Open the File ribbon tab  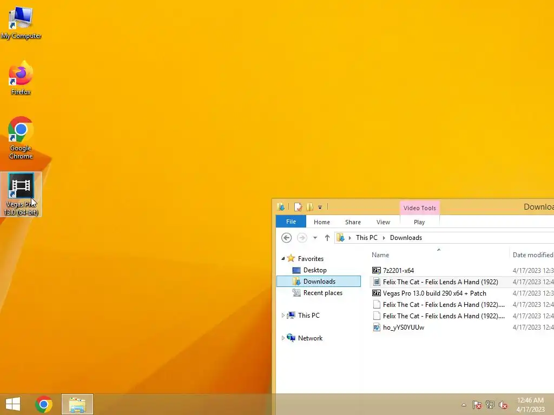point(291,222)
